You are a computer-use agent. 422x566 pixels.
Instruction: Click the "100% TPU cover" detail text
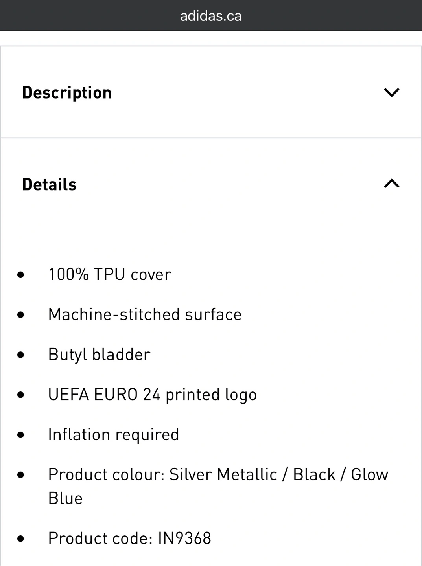[x=109, y=274]
